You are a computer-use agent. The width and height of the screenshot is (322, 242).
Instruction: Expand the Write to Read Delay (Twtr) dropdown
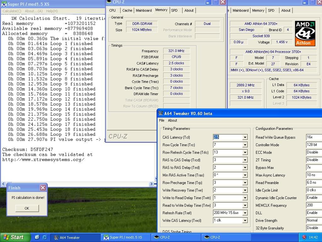pyautogui.click(x=245, y=198)
